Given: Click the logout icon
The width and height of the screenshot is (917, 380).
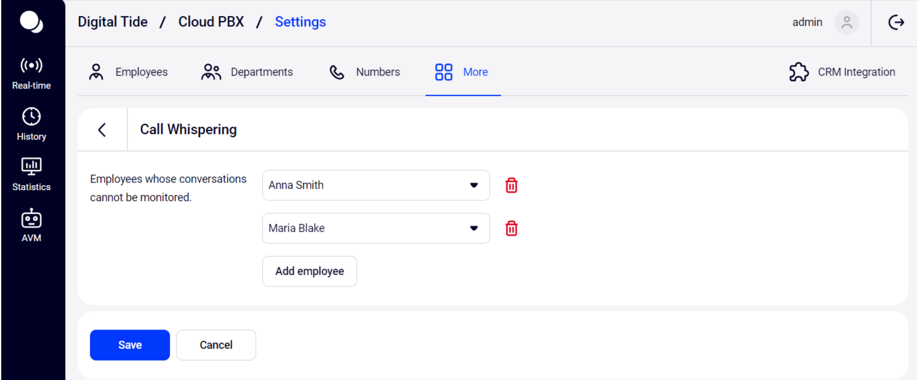Looking at the screenshot, I should (x=896, y=23).
